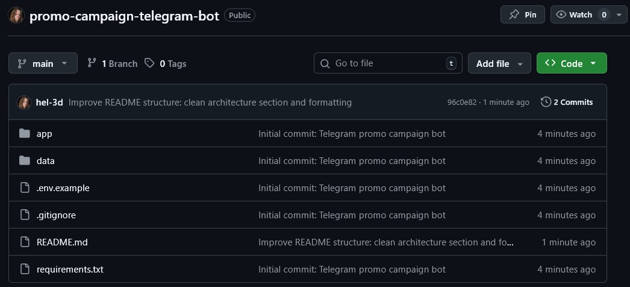Click the pin icon on Pin button
The height and width of the screenshot is (287, 630).
(x=514, y=15)
